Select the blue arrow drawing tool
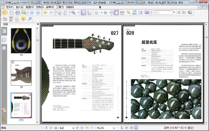 [x=30, y=19]
